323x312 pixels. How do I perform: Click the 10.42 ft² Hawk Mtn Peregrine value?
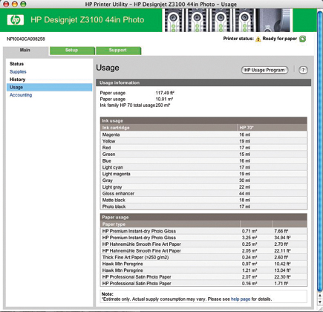pyautogui.click(x=282, y=264)
